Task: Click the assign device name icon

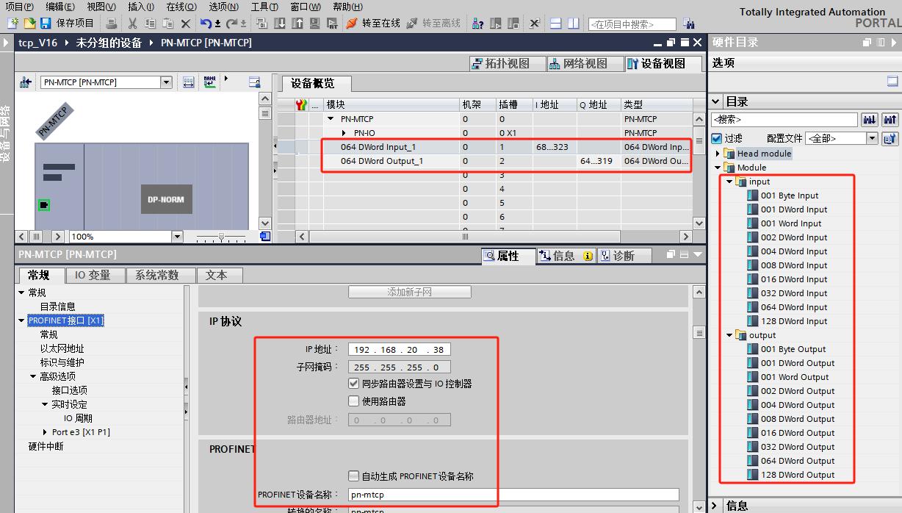Action: (210, 82)
